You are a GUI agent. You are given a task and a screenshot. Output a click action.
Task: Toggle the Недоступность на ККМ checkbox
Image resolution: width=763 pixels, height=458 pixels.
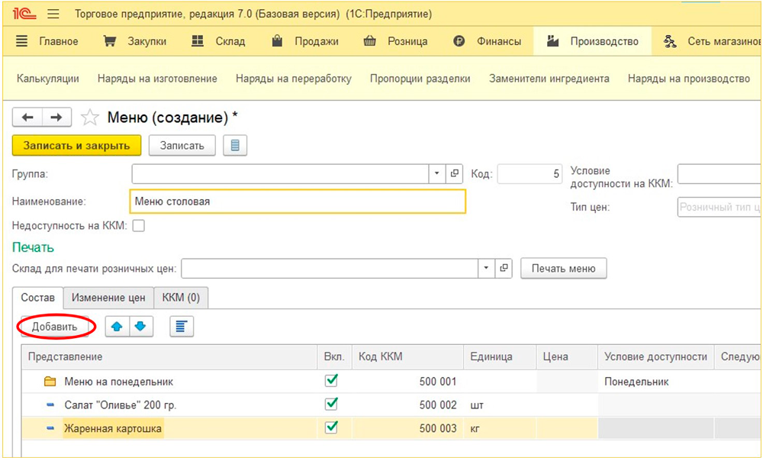coord(139,226)
